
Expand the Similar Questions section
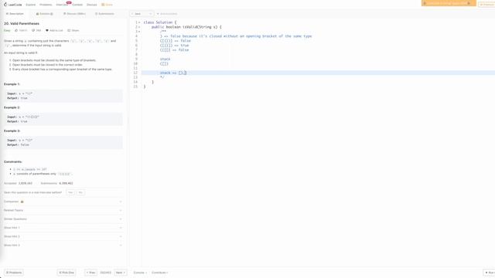[63, 219]
